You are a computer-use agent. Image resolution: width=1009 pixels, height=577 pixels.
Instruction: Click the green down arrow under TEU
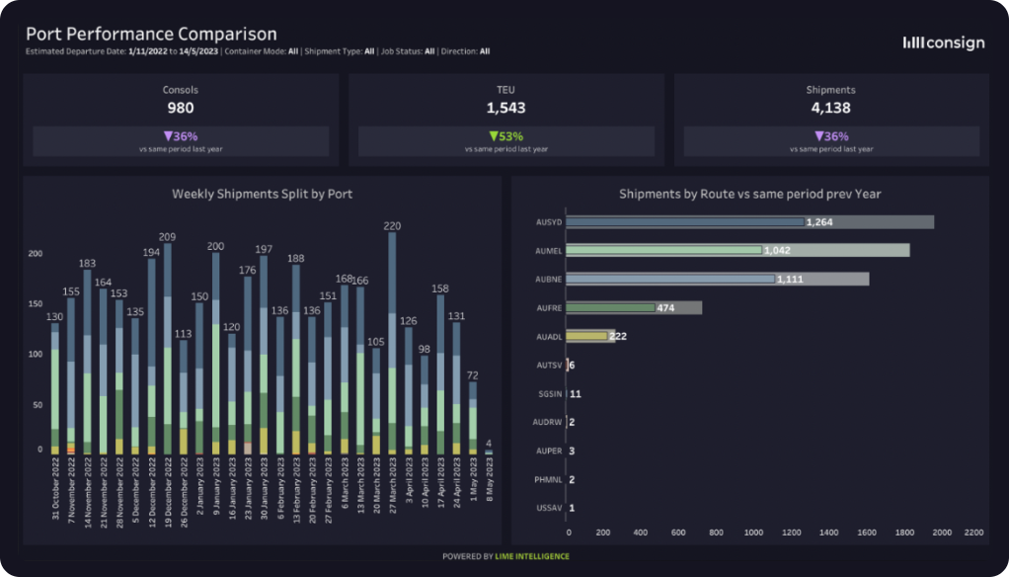coord(495,136)
